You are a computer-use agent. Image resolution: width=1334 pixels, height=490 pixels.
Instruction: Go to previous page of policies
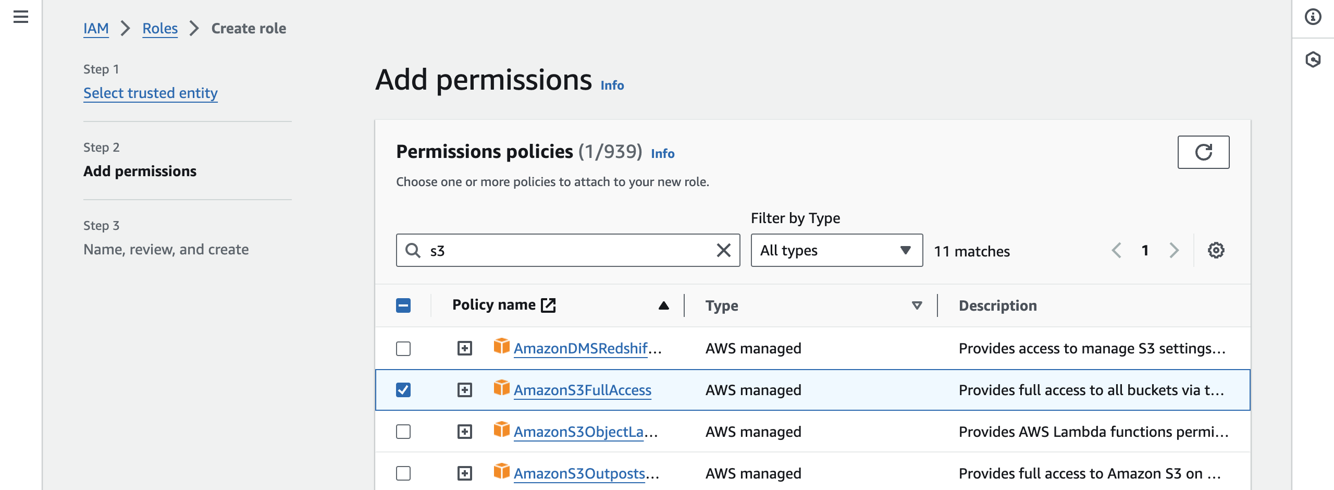click(1116, 251)
